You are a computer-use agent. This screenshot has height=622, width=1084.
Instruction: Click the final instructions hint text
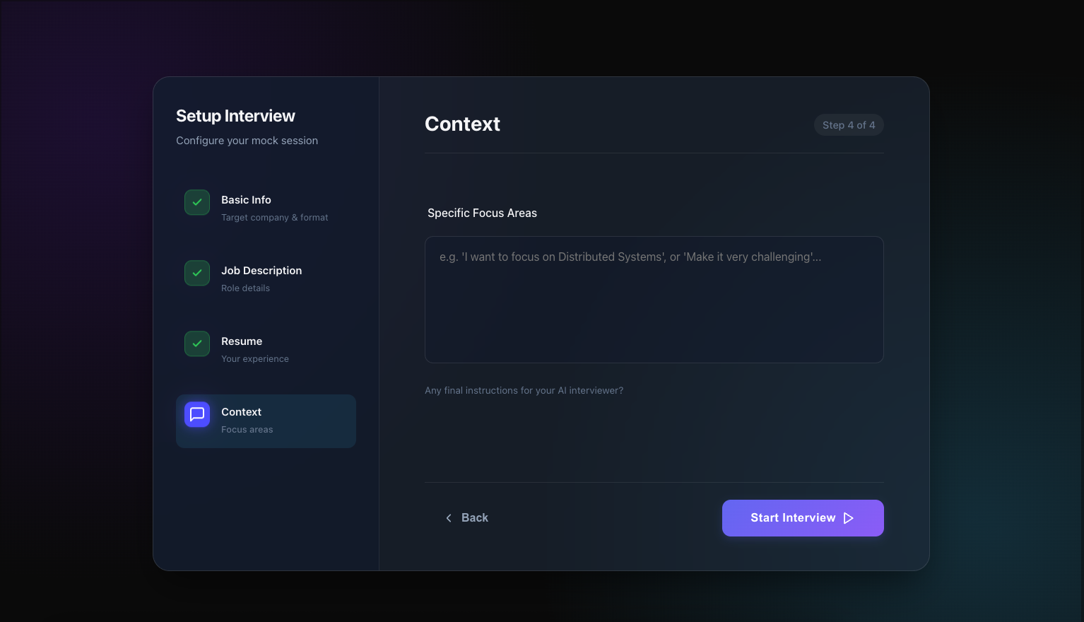(524, 390)
